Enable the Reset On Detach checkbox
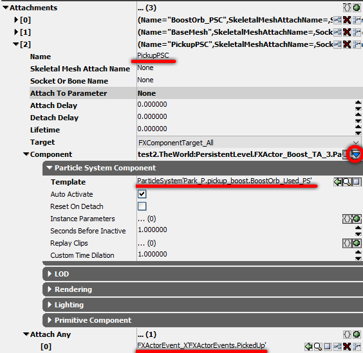 tap(142, 206)
